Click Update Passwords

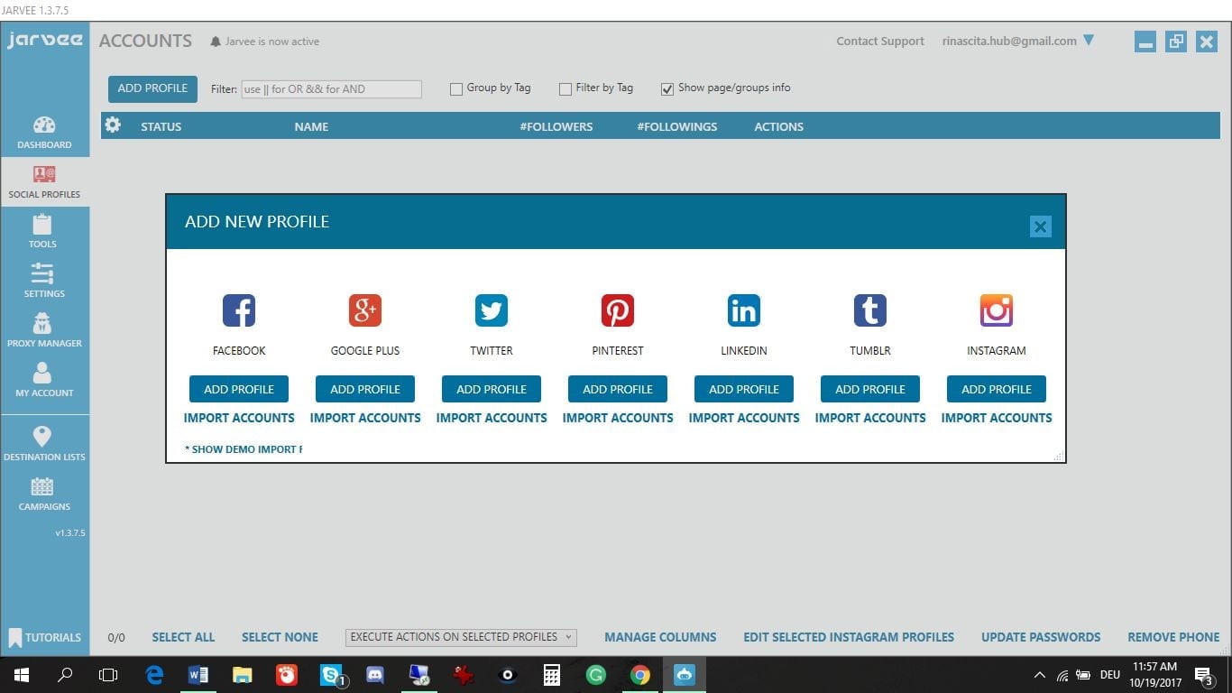point(1041,637)
